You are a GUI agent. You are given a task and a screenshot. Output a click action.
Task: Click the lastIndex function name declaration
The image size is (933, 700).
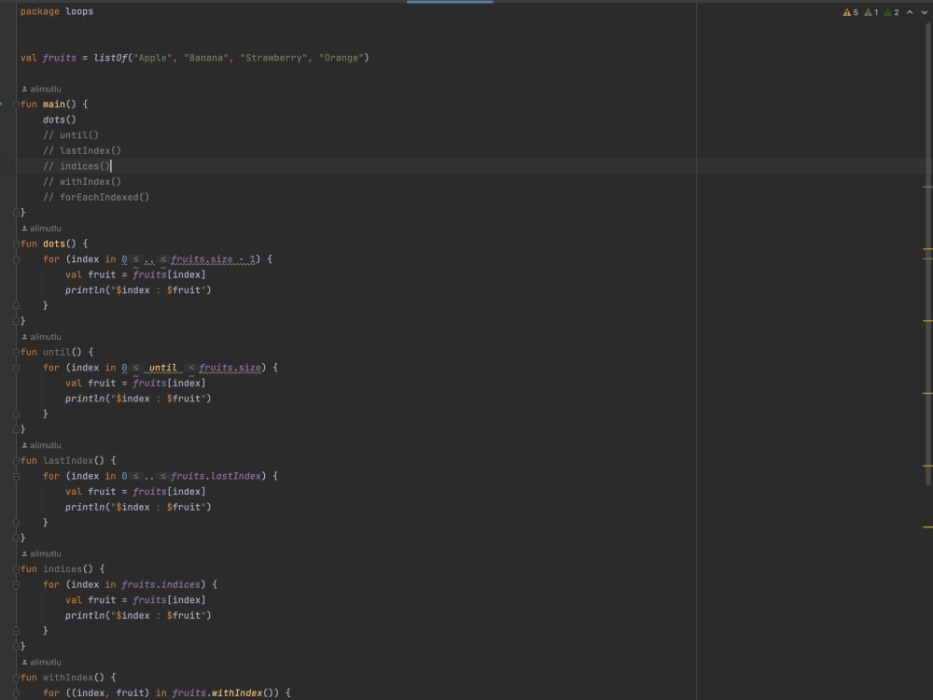(x=68, y=460)
